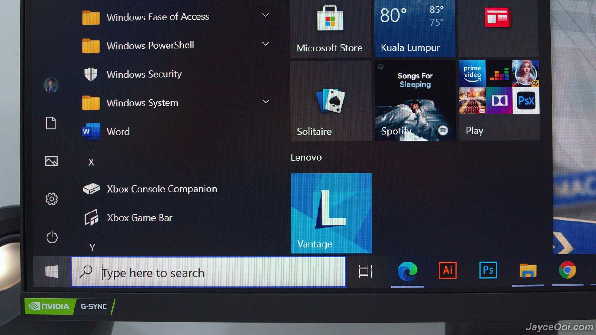Open the Kuala Lumpur weather tile
The height and width of the screenshot is (335, 596).
[415, 29]
